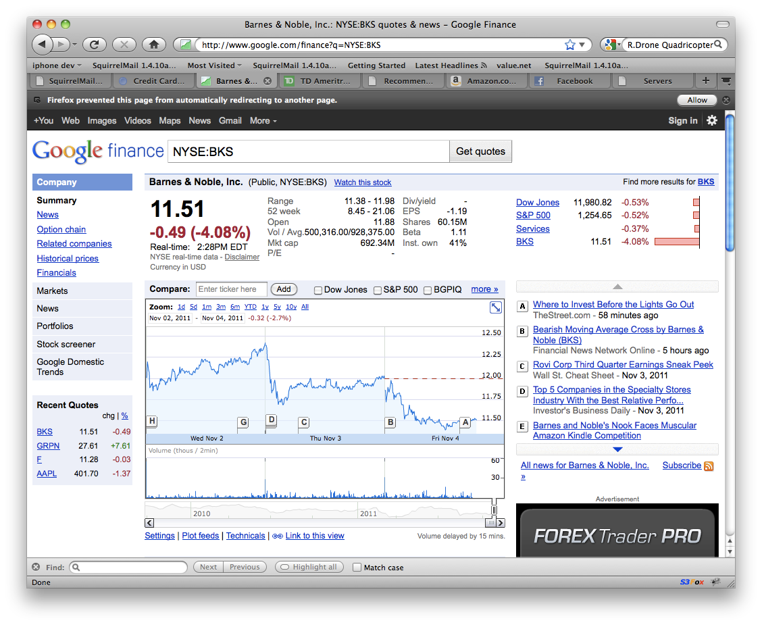762x625 pixels.
Task: Expand the Most Visited bookmarks menu
Action: click(215, 66)
